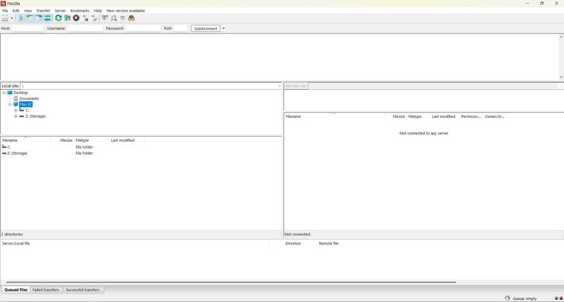
Task: Toggle processing of the transfer queue
Action: (67, 18)
